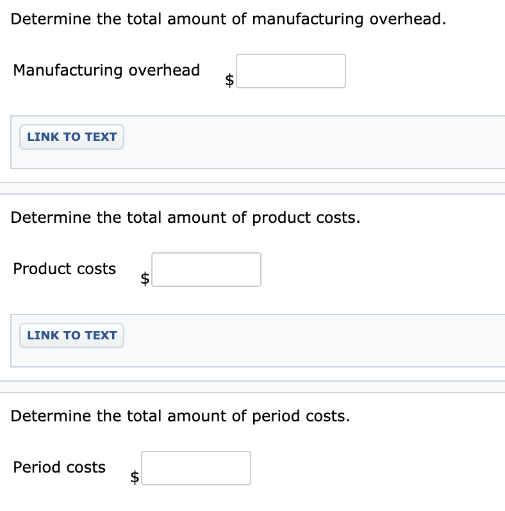Click the 'Manufacturing overhead' field label
Viewport: 505px width, 511px height.
106,70
